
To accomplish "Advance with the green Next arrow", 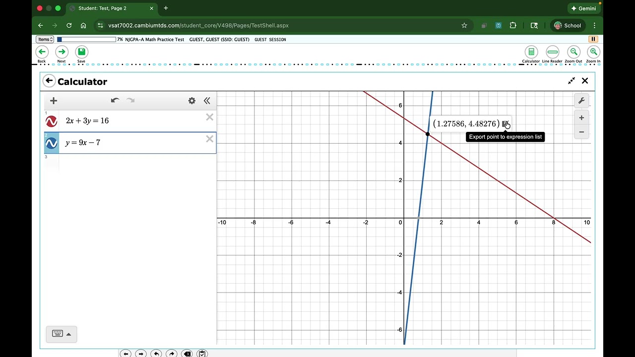I will [x=62, y=52].
